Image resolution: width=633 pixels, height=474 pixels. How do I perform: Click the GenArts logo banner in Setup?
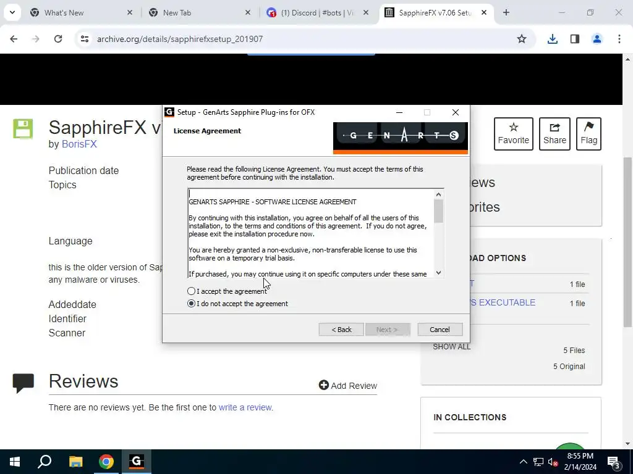(401, 138)
